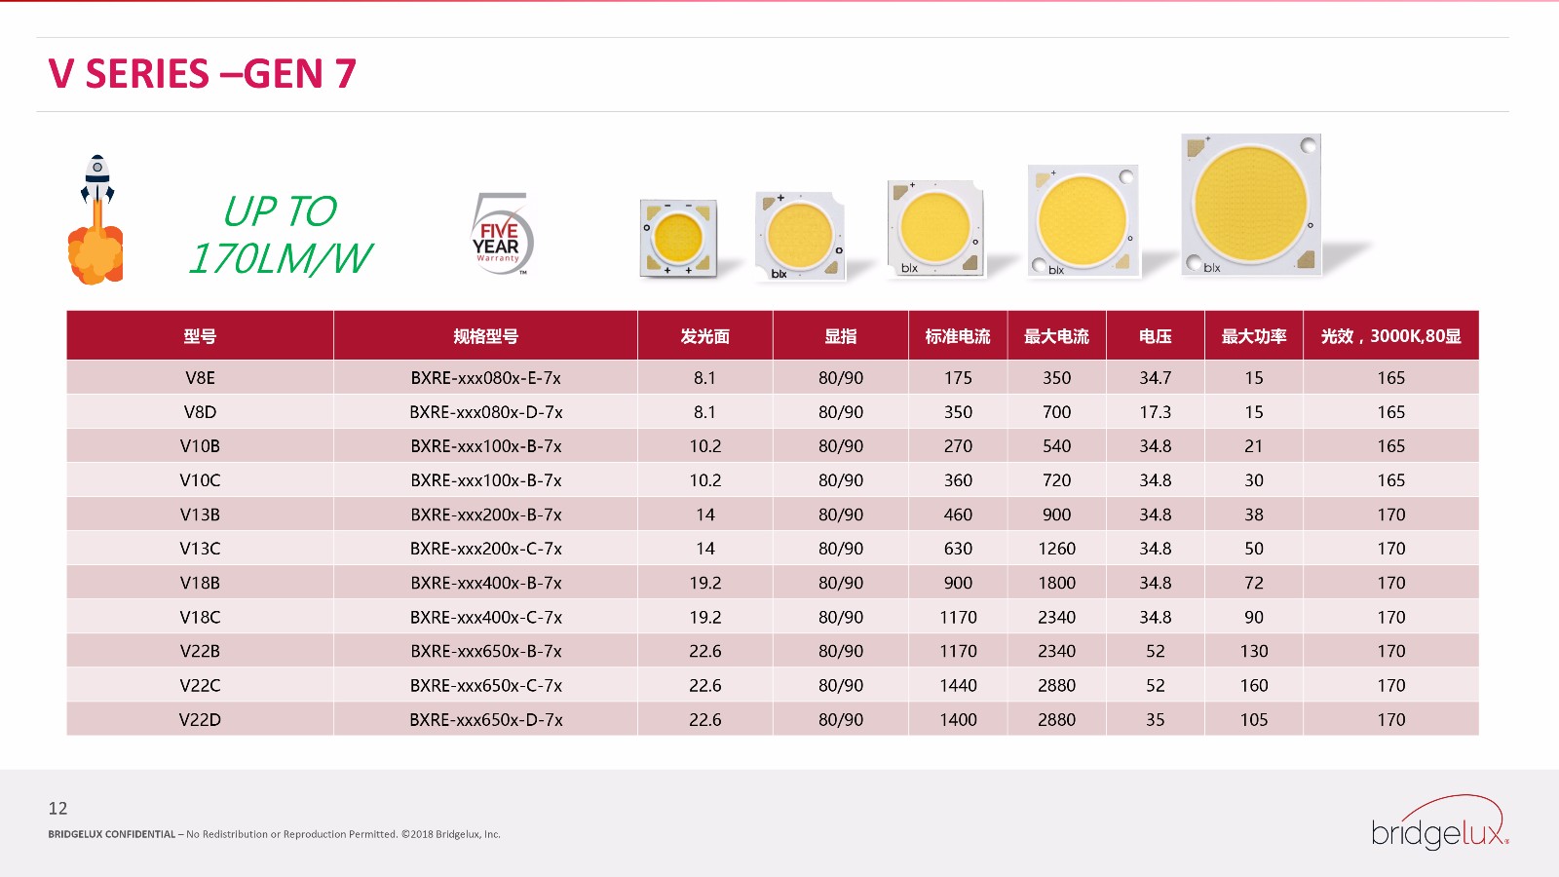Click part number BXRE-xxx080x-D-7x
Image resolution: width=1559 pixels, height=877 pixels.
485,411
